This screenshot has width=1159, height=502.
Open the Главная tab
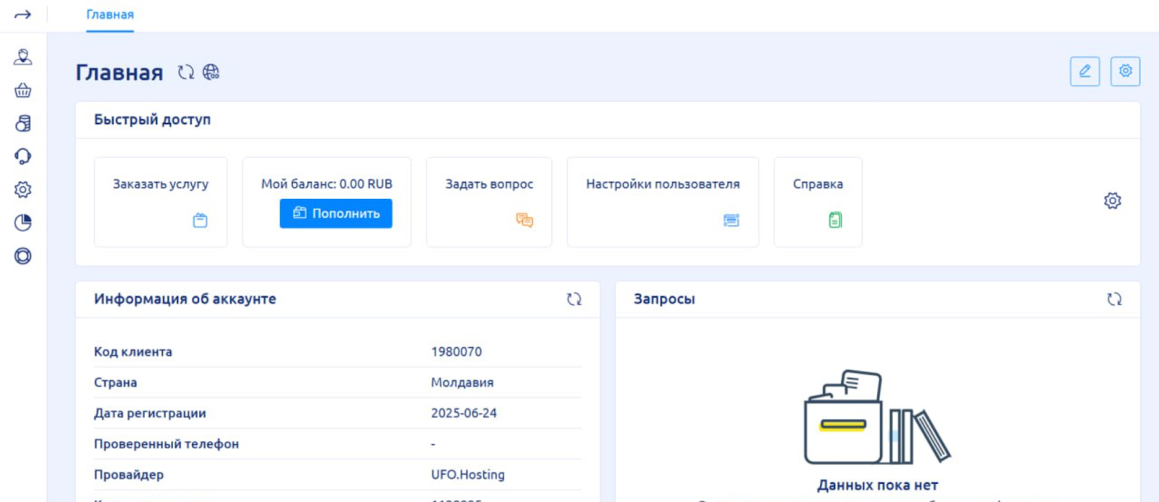click(110, 14)
